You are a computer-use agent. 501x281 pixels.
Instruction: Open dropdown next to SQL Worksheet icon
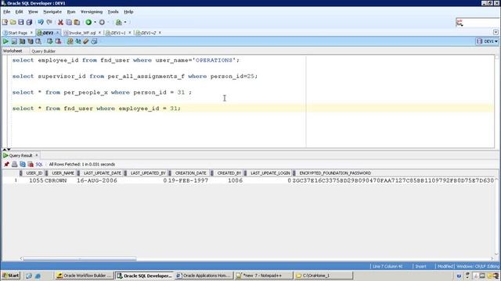125,22
